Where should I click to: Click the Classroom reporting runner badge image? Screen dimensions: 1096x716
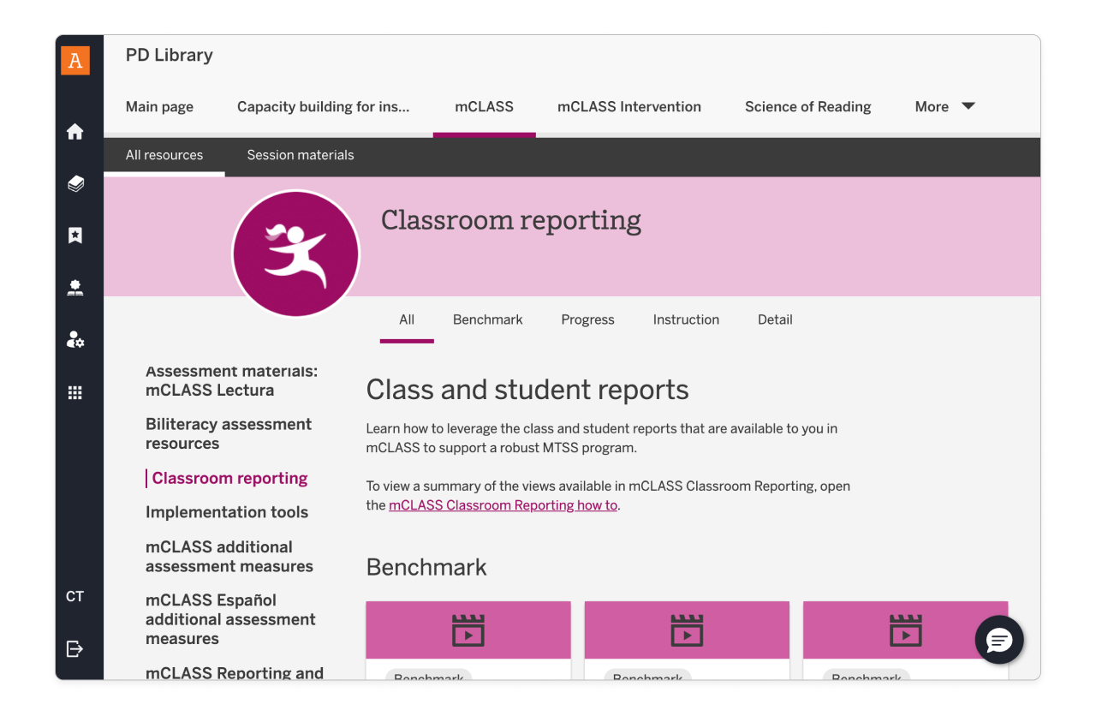295,252
